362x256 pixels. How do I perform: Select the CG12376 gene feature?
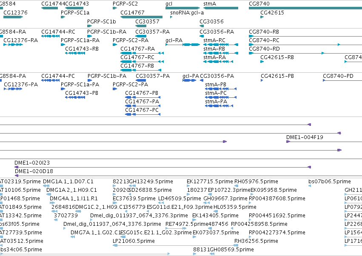[x=13, y=17]
